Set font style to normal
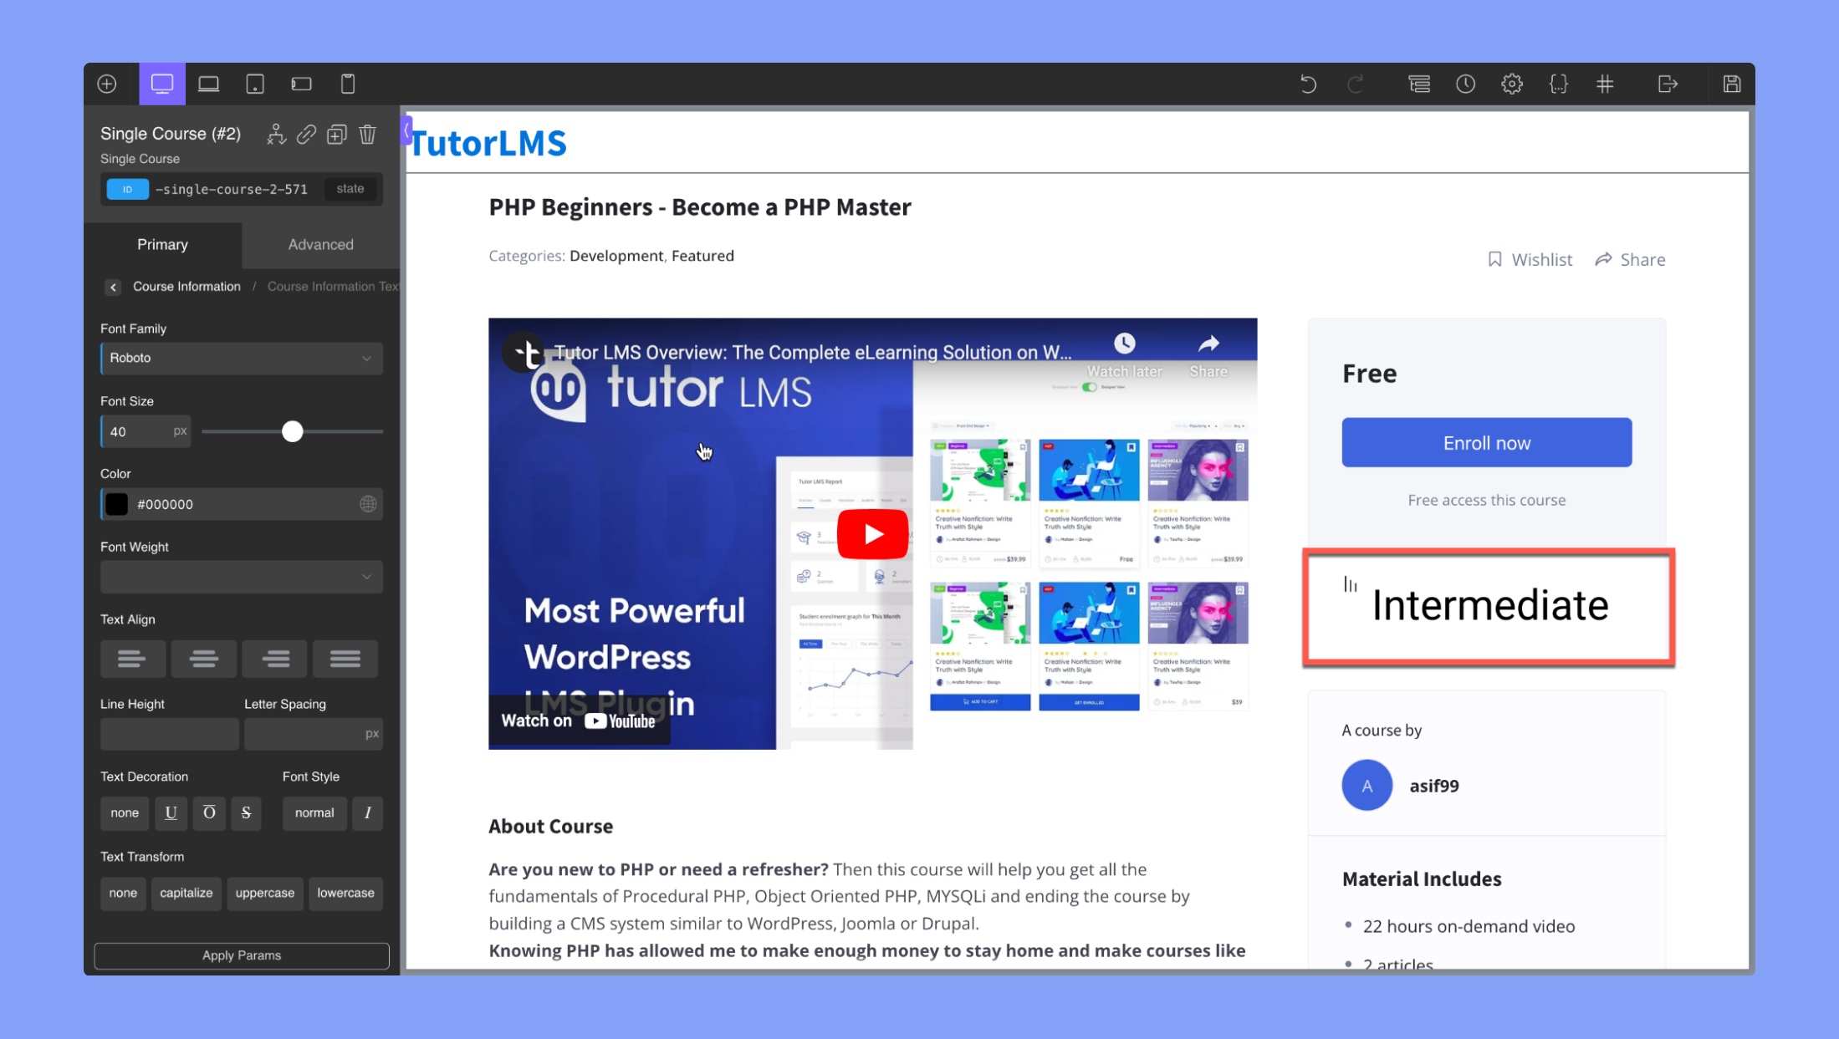The image size is (1839, 1039). click(x=314, y=813)
